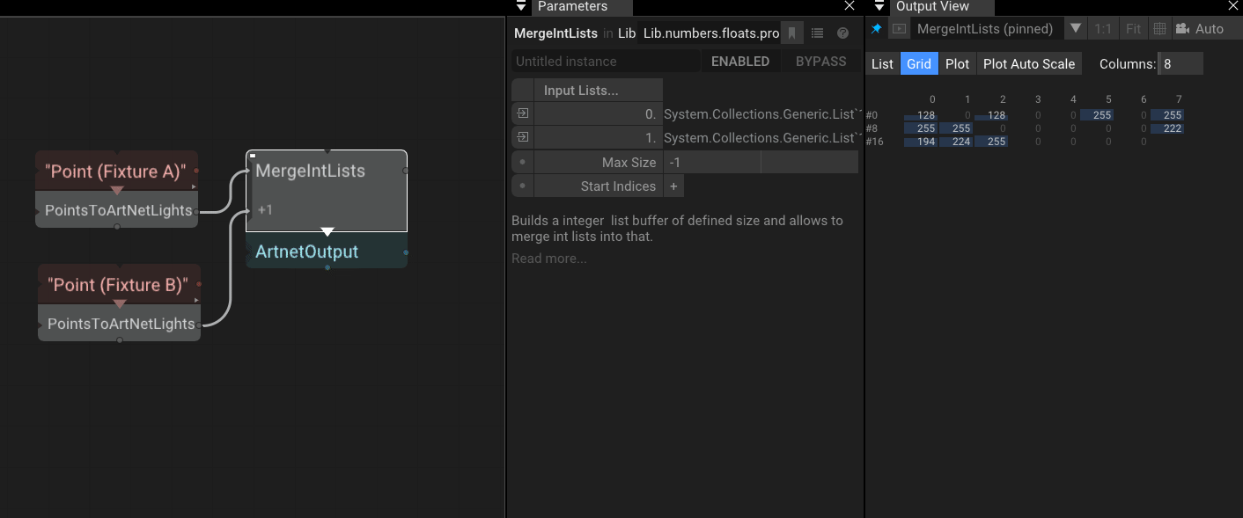Open the parameter list settings icon
Viewport: 1243px width, 518px height.
pos(817,33)
